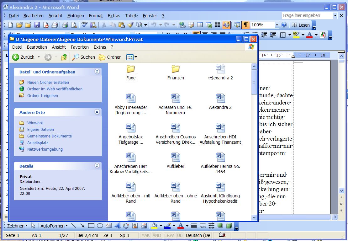Screen dimensions: 348x241
Task: Click the Suchen search button
Action: coord(84,57)
